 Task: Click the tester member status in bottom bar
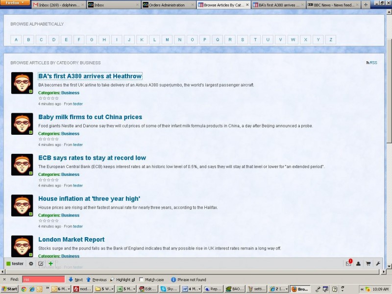pyautogui.click(x=15, y=264)
